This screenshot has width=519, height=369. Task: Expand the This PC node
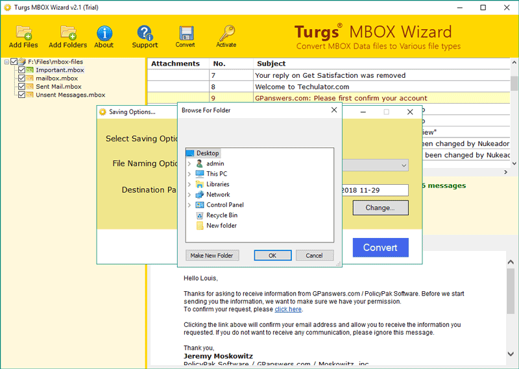point(189,174)
